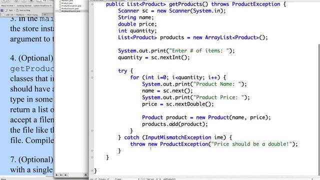Click the line 'name = sc.next();'
Image resolution: width=320 pixels, height=180 pixels.
click(167, 91)
